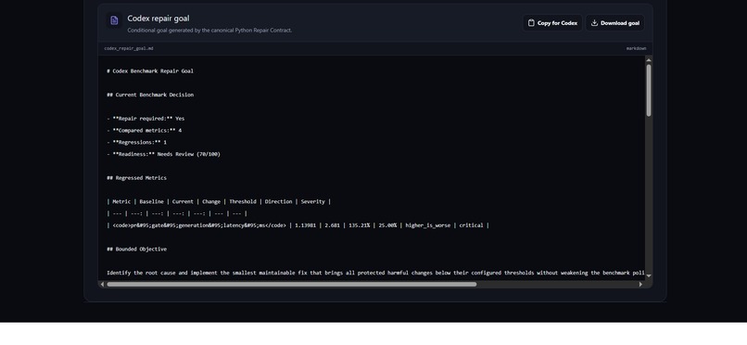Image resolution: width=747 pixels, height=345 pixels.
Task: Click the table header row starting with Metric
Action: coord(219,201)
